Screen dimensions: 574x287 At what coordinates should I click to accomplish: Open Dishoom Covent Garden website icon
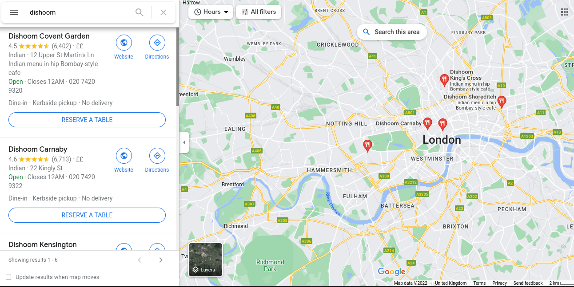[124, 43]
